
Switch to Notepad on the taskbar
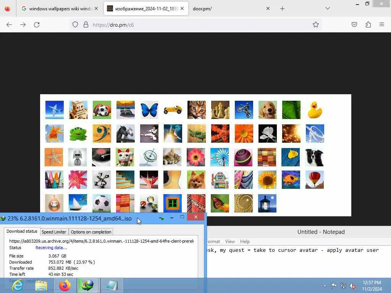point(112,285)
